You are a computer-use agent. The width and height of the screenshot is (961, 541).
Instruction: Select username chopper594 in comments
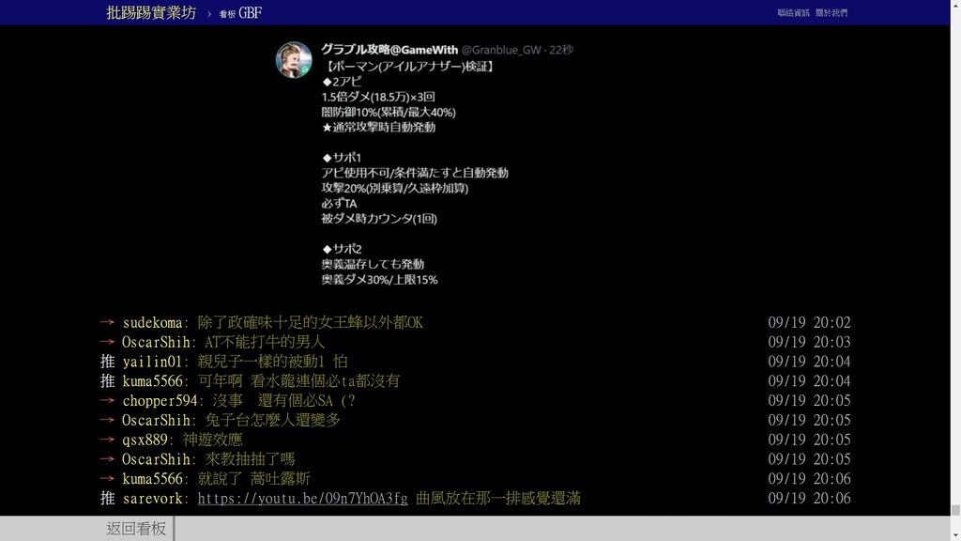click(x=160, y=400)
